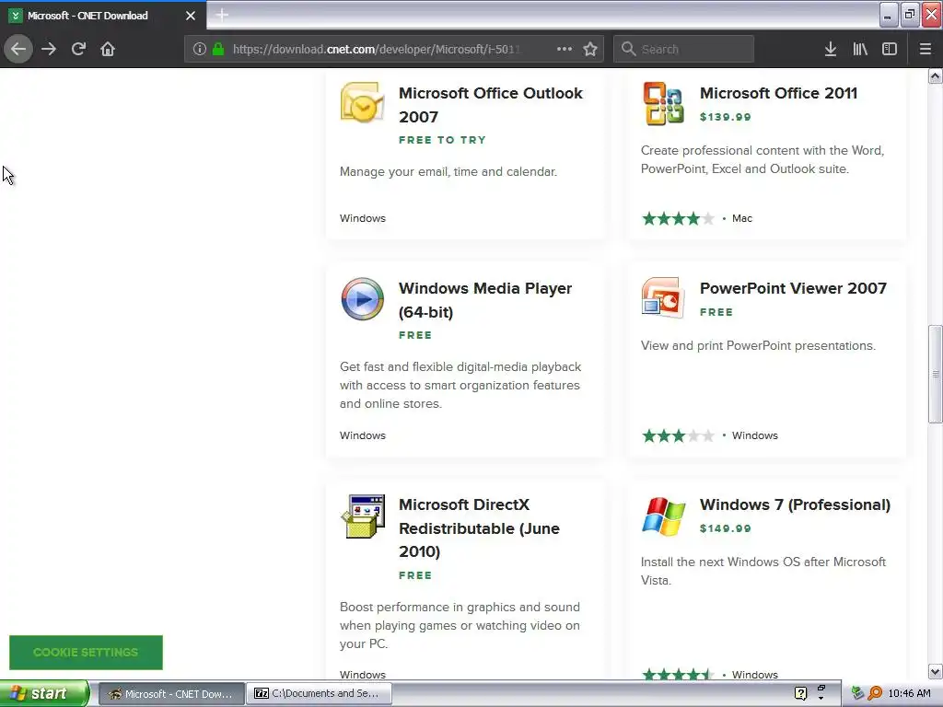Screen dimensions: 943x707
Task: Click the Microsoft Office 2011 icon
Action: (663, 103)
